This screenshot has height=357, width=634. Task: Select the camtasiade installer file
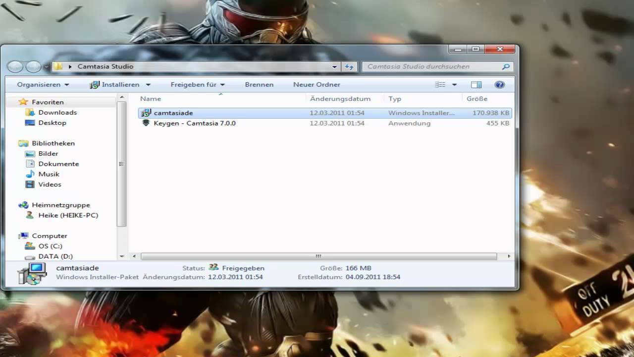[x=324, y=113]
